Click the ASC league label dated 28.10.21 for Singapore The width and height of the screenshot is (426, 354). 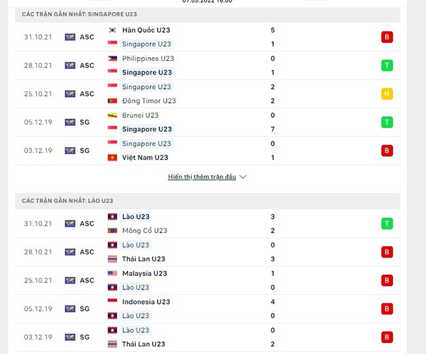tap(87, 66)
